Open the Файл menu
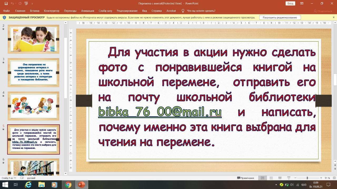Screen dimensions: 337x189 click(6, 11)
